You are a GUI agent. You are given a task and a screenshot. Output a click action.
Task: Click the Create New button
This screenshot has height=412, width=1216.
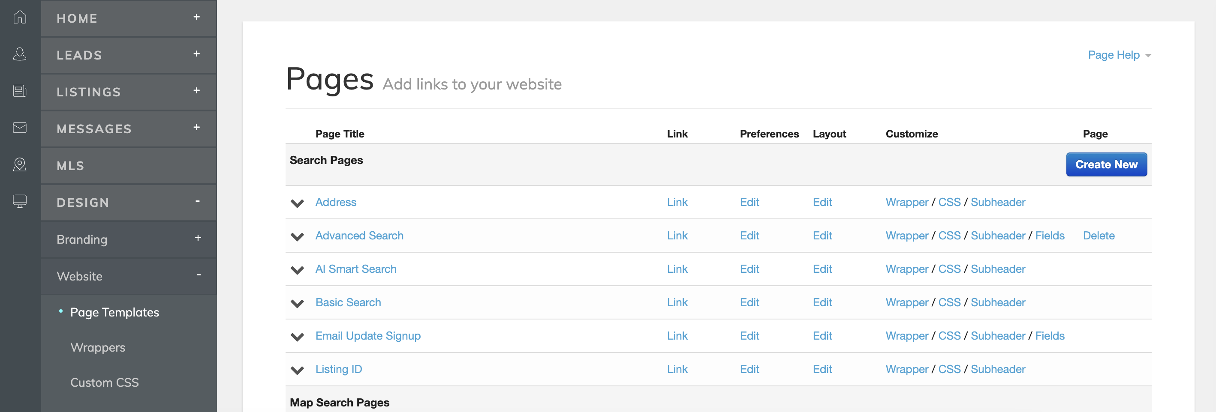1106,164
